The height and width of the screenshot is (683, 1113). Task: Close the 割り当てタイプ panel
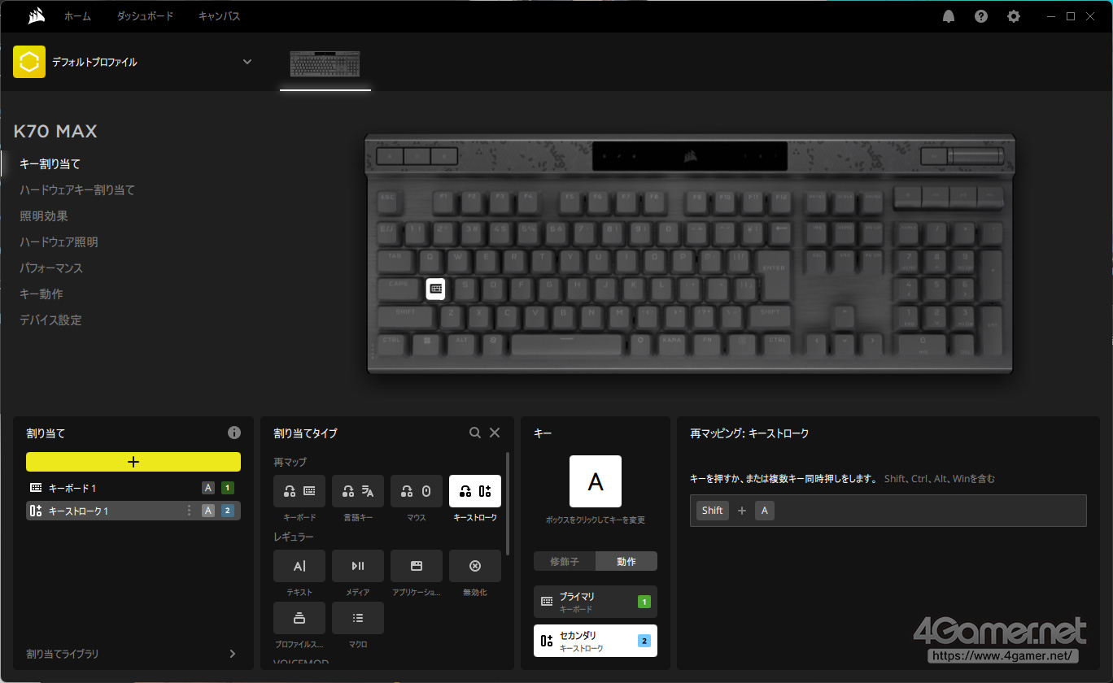(495, 433)
